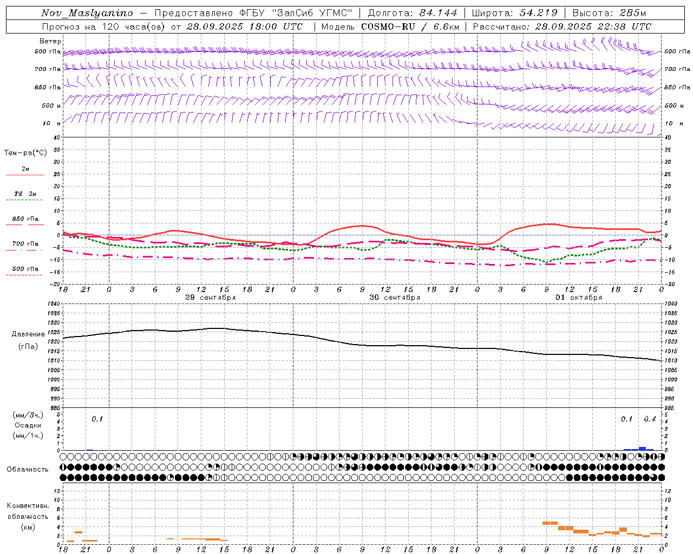
Task: Click the 'Осадки' precipitation panel label
Action: coord(28,425)
